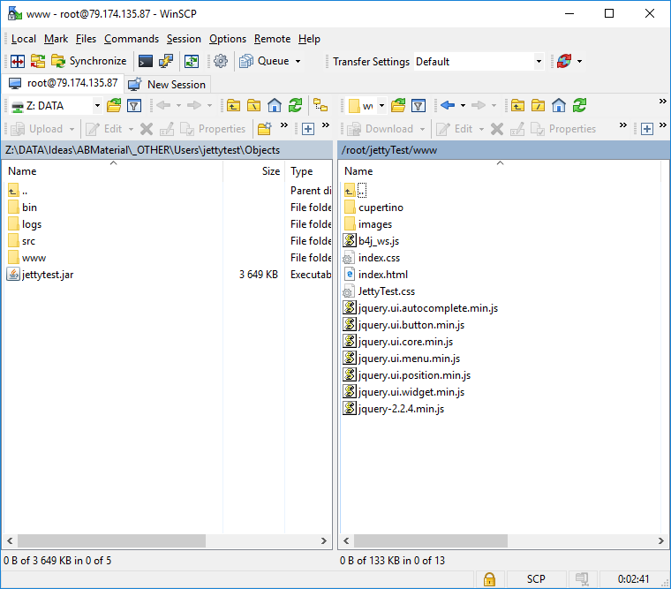Expand top-right remote navigation overflow chevron
This screenshot has width=671, height=589.
[x=662, y=101]
